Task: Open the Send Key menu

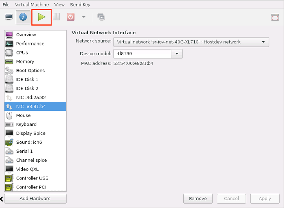Action: point(80,4)
